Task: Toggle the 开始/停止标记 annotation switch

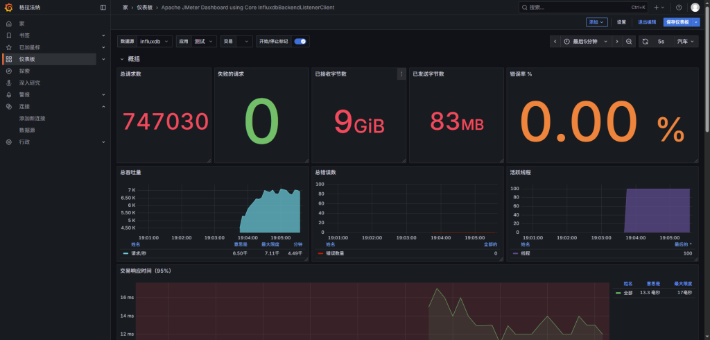Action: 300,42
